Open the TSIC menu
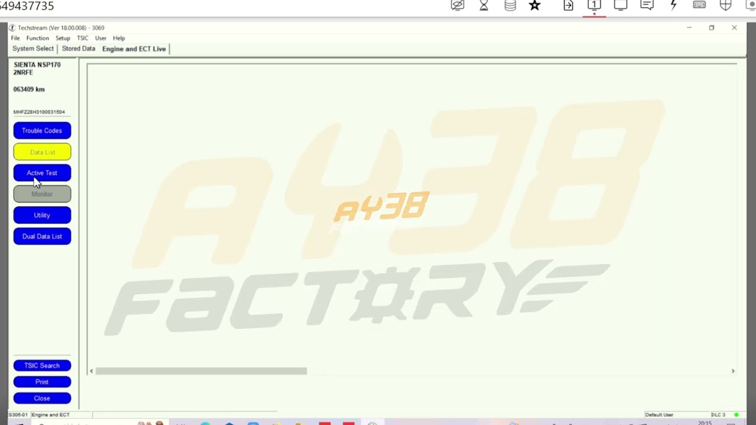This screenshot has height=425, width=756. [x=83, y=38]
